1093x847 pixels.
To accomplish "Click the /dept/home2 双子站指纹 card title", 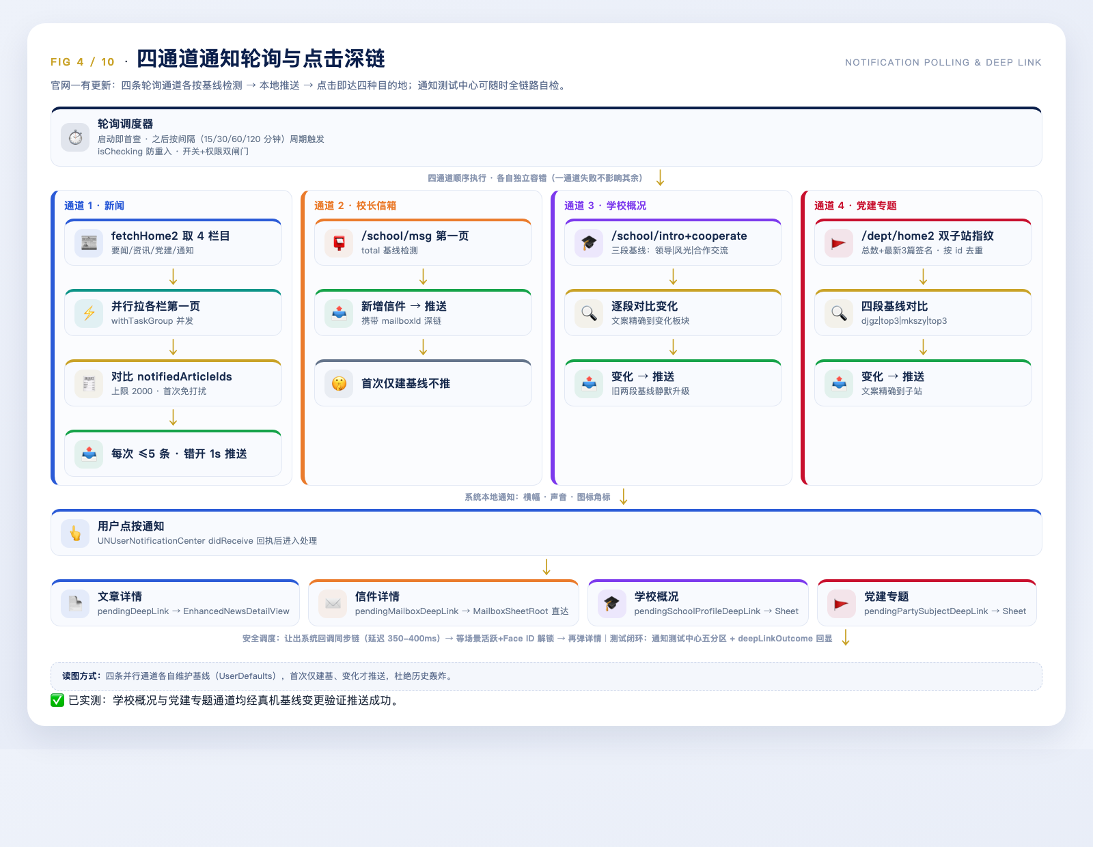I will (928, 236).
